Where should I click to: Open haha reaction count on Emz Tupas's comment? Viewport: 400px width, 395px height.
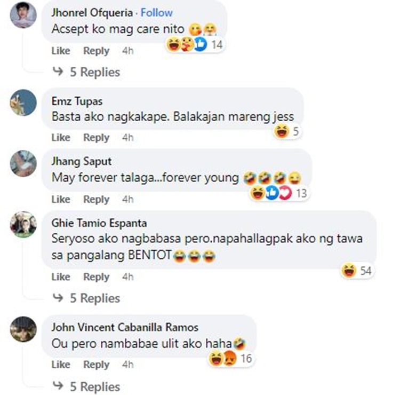tap(287, 132)
